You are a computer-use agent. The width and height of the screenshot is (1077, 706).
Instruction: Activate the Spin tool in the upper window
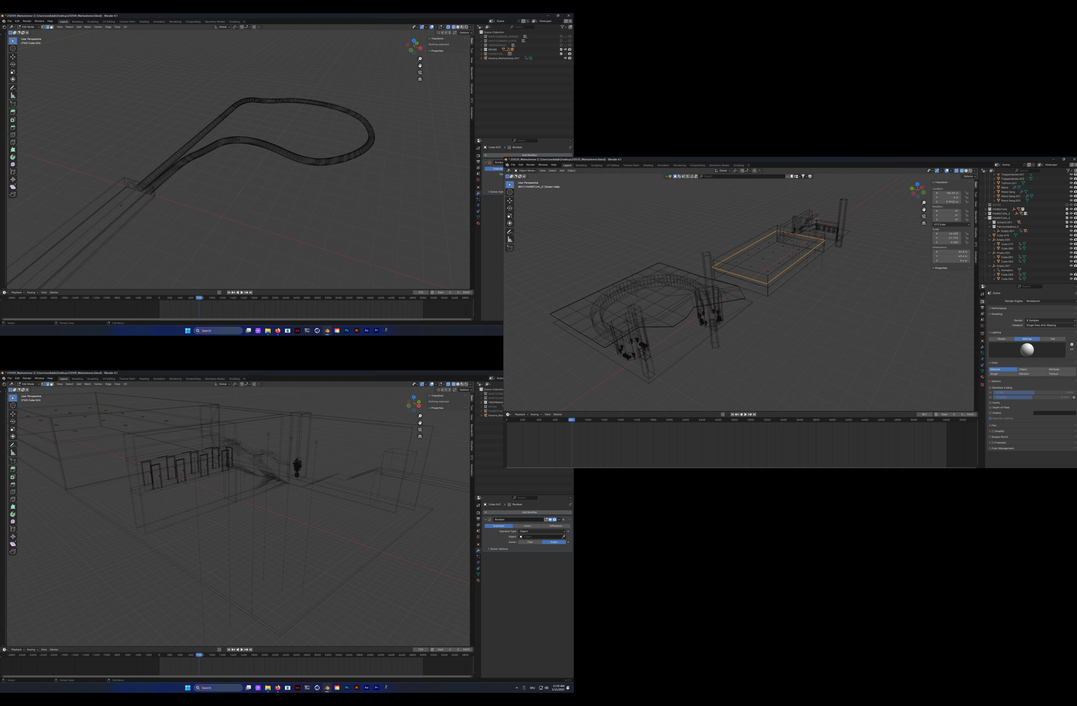[13, 157]
